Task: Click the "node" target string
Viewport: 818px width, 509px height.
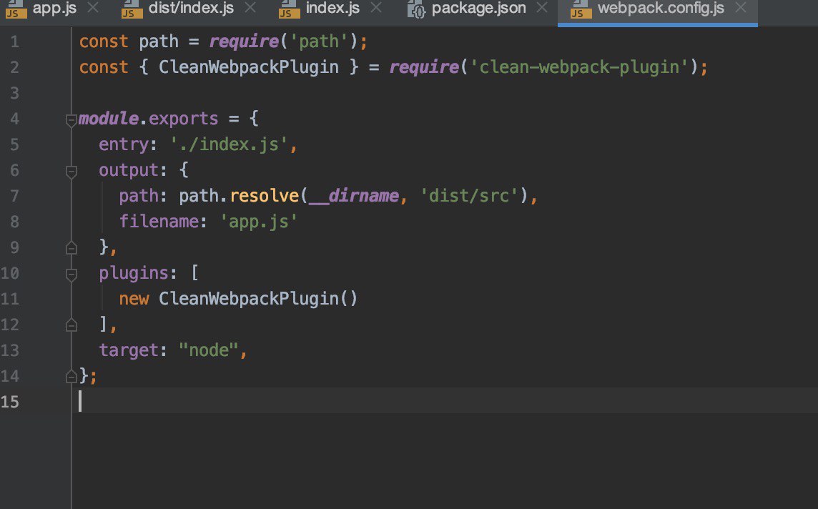Action: click(209, 350)
